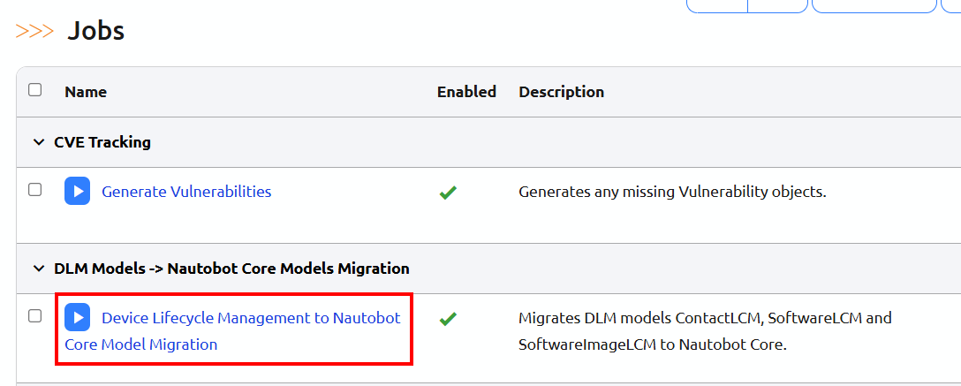Toggle the select-all jobs checkbox in header

[35, 90]
